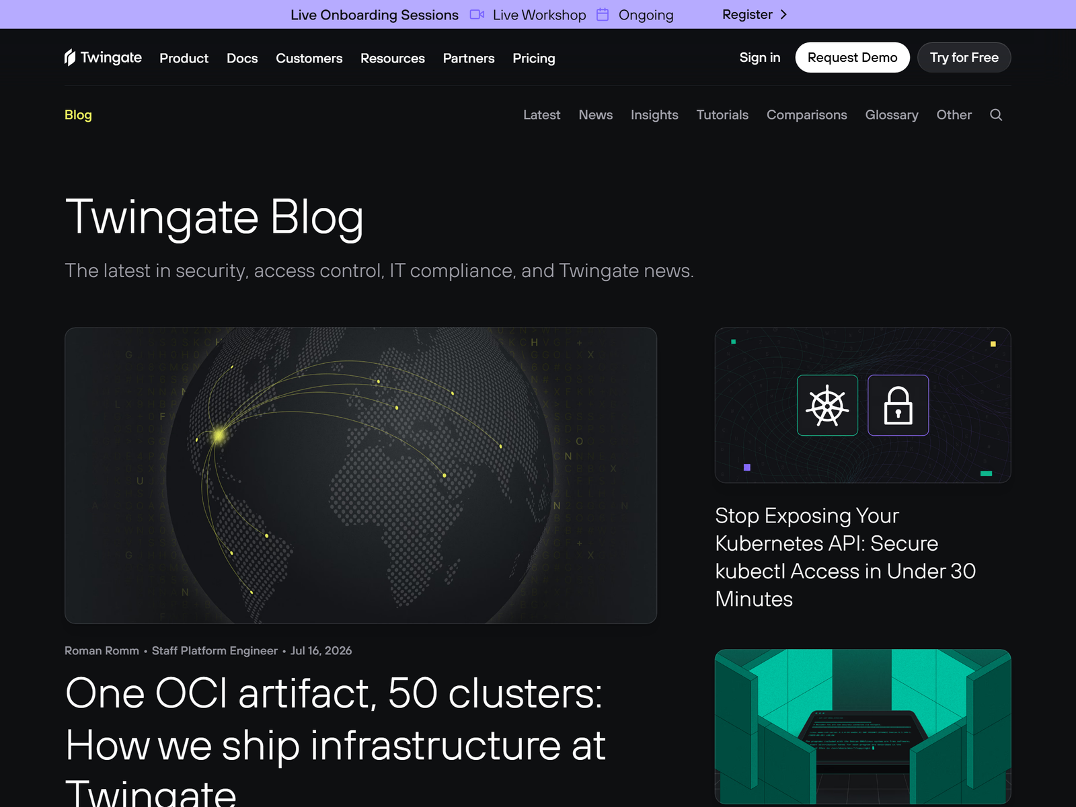Open the Customers nav item
This screenshot has height=807, width=1076.
(x=309, y=59)
